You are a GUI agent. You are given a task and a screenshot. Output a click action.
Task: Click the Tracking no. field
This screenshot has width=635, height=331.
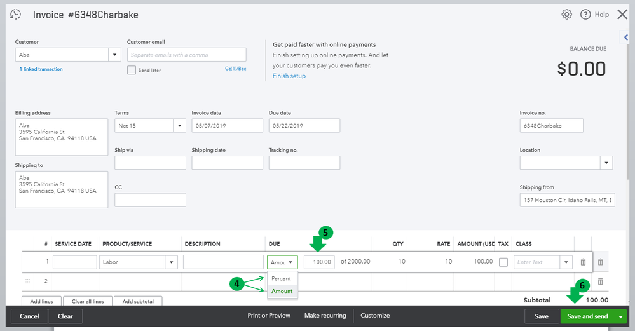304,163
